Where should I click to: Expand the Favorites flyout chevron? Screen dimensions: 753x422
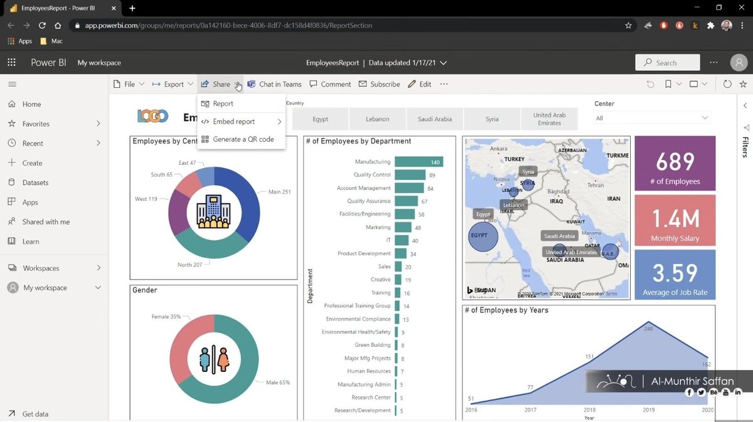tap(98, 124)
